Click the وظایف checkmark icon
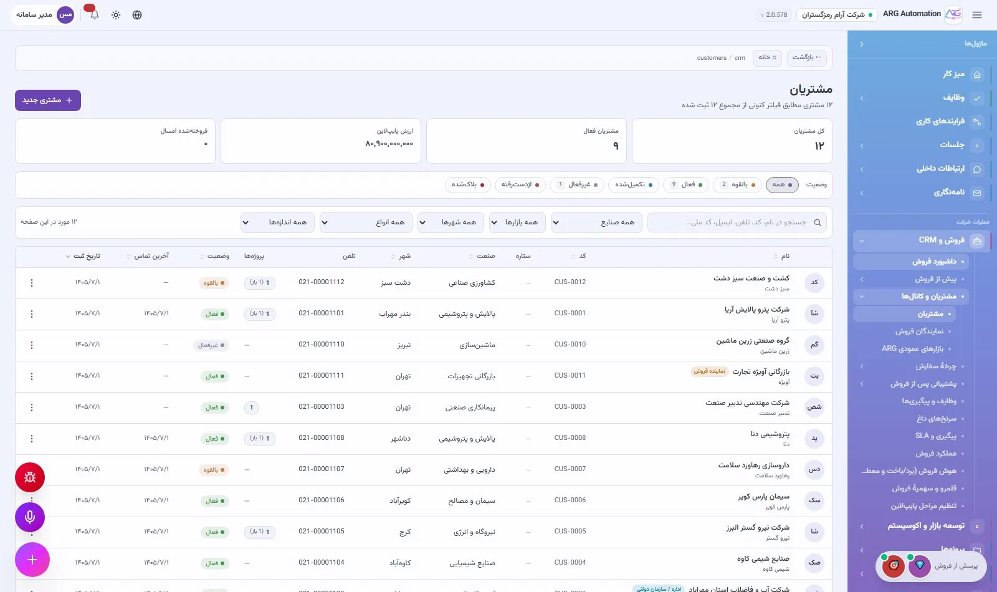Screen dimensions: 997x592 (977, 98)
